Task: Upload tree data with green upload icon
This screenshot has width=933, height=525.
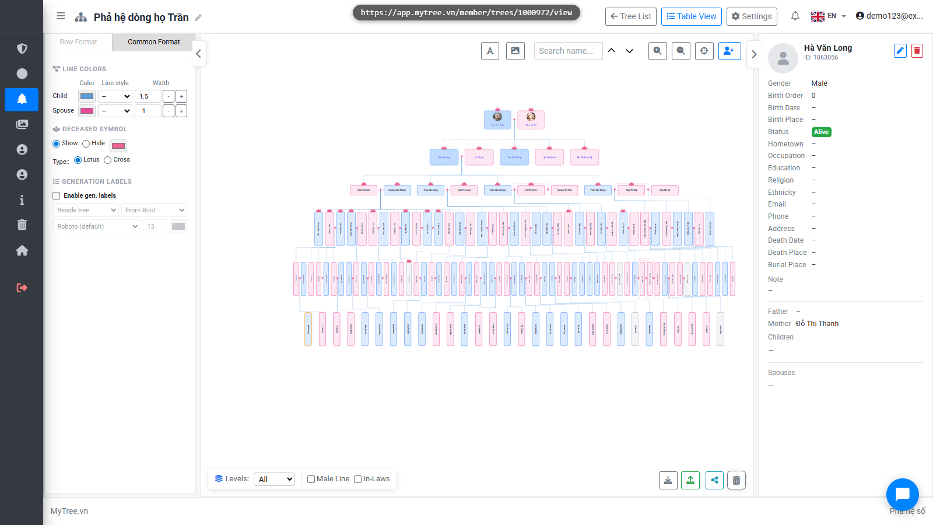Action: point(690,480)
